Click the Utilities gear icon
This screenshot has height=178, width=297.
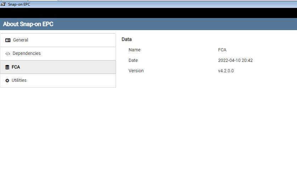(x=7, y=81)
